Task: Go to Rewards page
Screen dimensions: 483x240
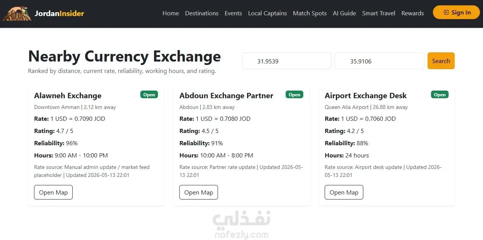Action: [412, 13]
